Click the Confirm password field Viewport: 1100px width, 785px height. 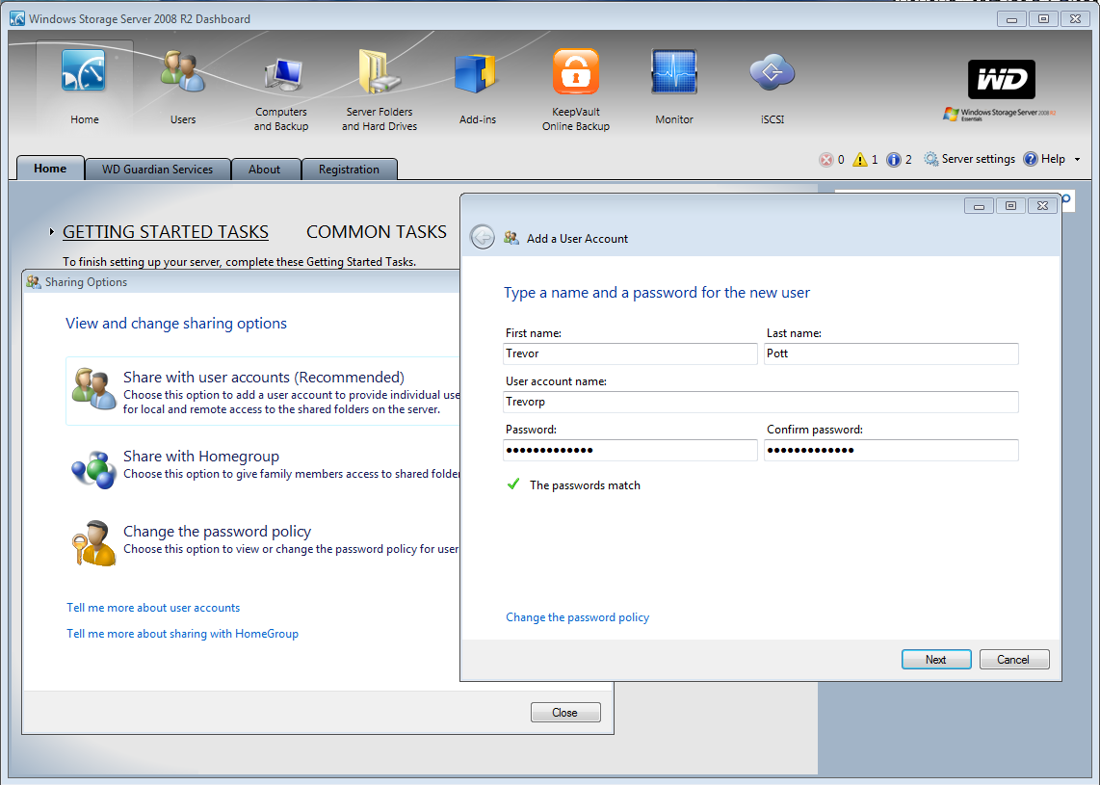point(891,451)
